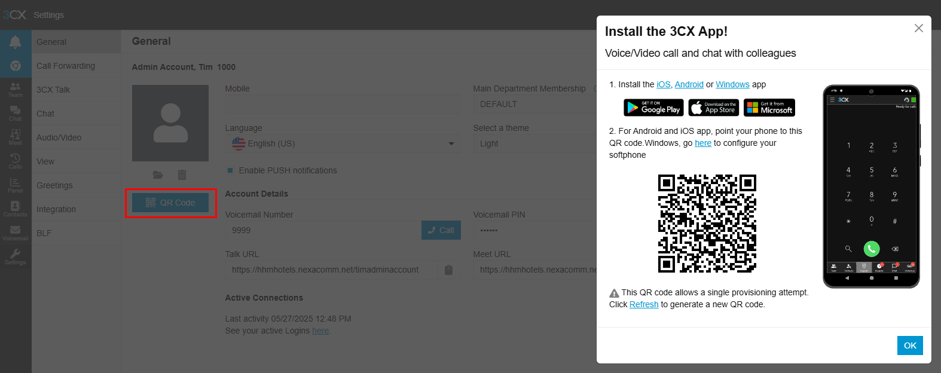Open the Meet sidebar icon
Viewport: 941px width, 373px height.
coord(16,137)
